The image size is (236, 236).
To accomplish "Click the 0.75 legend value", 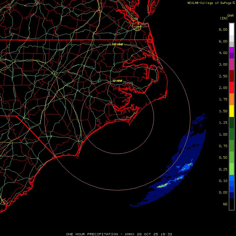I will tap(223, 146).
